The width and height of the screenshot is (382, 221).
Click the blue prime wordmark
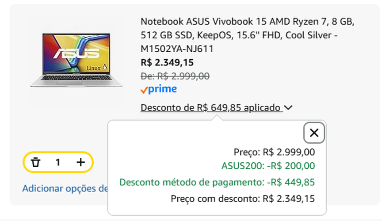162,89
